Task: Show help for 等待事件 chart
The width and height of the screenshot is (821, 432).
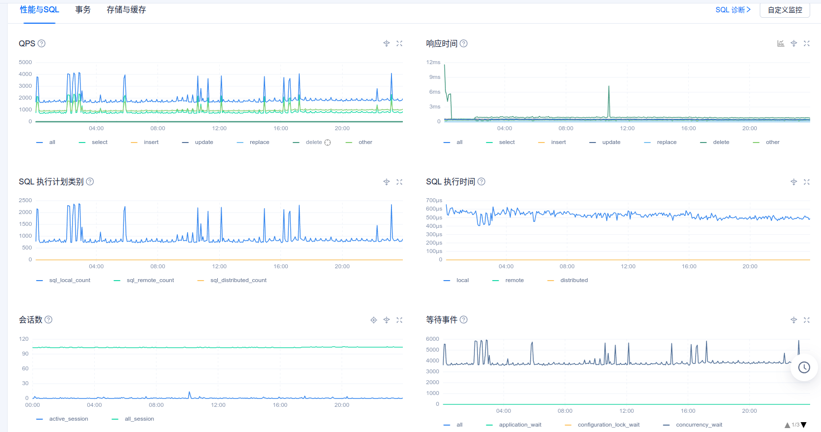Action: coord(464,320)
